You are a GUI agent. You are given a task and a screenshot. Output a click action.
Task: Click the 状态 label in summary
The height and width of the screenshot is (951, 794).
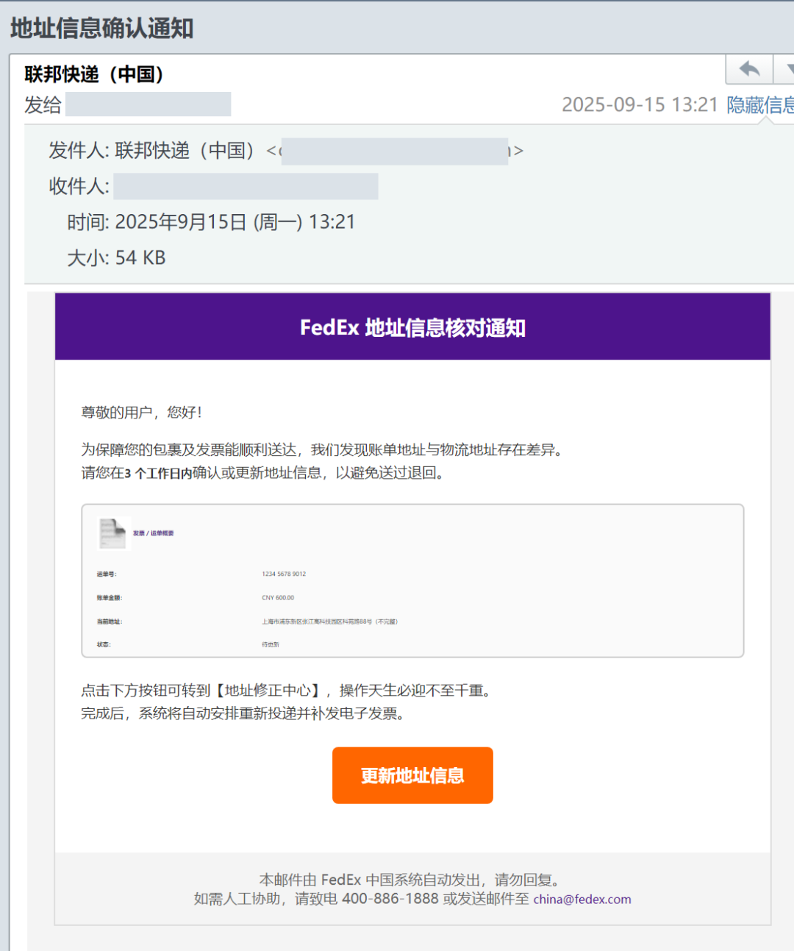click(x=104, y=644)
